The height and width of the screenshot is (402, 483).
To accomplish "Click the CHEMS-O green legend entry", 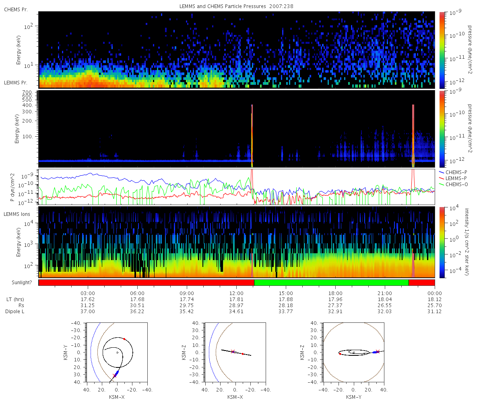I will pyautogui.click(x=457, y=184).
